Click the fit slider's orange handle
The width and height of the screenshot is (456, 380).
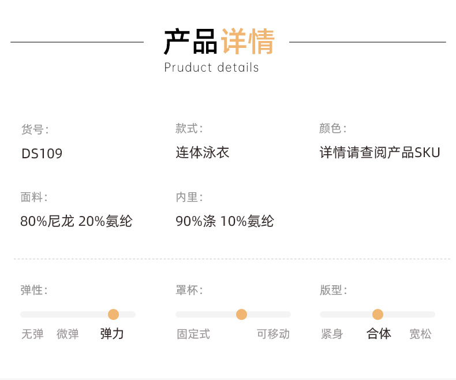pyautogui.click(x=377, y=314)
